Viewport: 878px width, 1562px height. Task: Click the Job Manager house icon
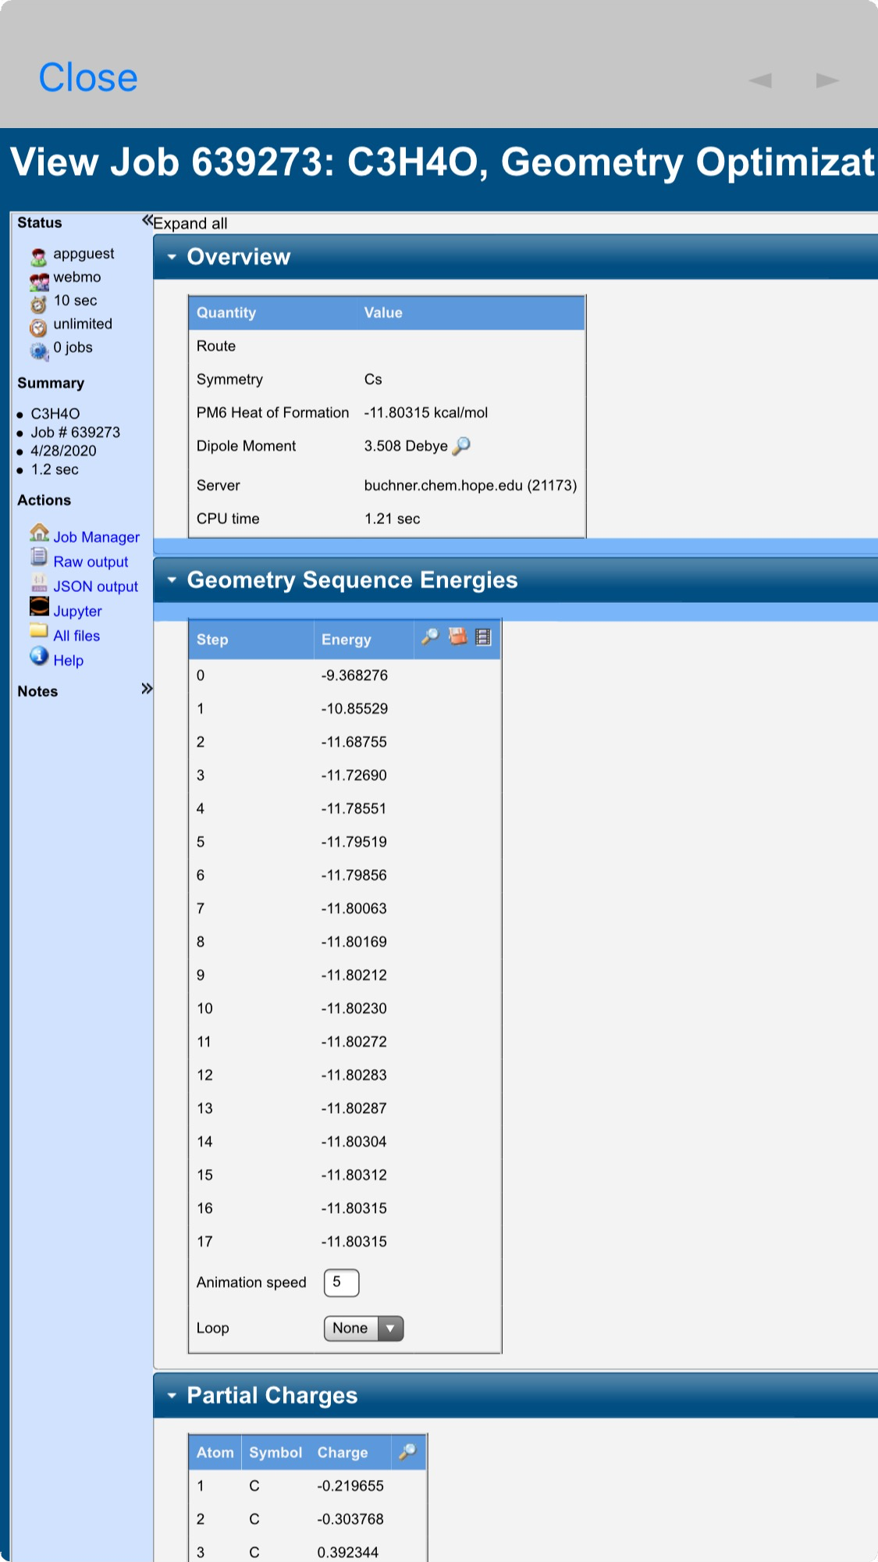click(x=39, y=533)
